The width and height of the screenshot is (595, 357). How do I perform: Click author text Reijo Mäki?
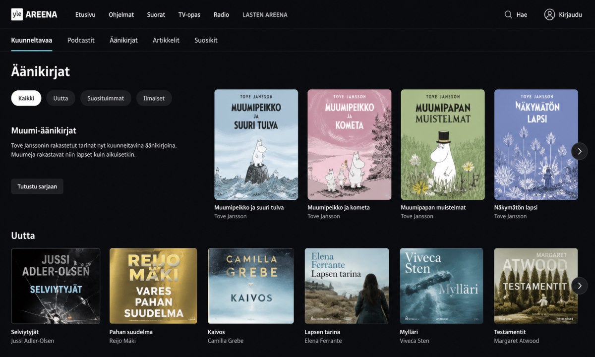(122, 341)
